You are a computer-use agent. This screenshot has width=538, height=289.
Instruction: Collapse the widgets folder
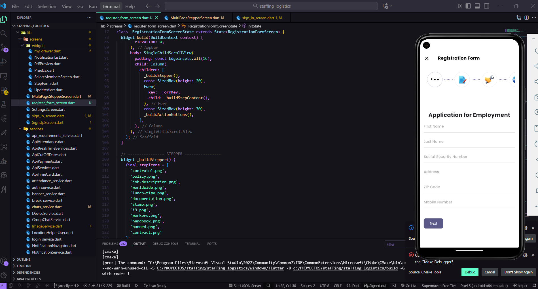click(x=38, y=46)
